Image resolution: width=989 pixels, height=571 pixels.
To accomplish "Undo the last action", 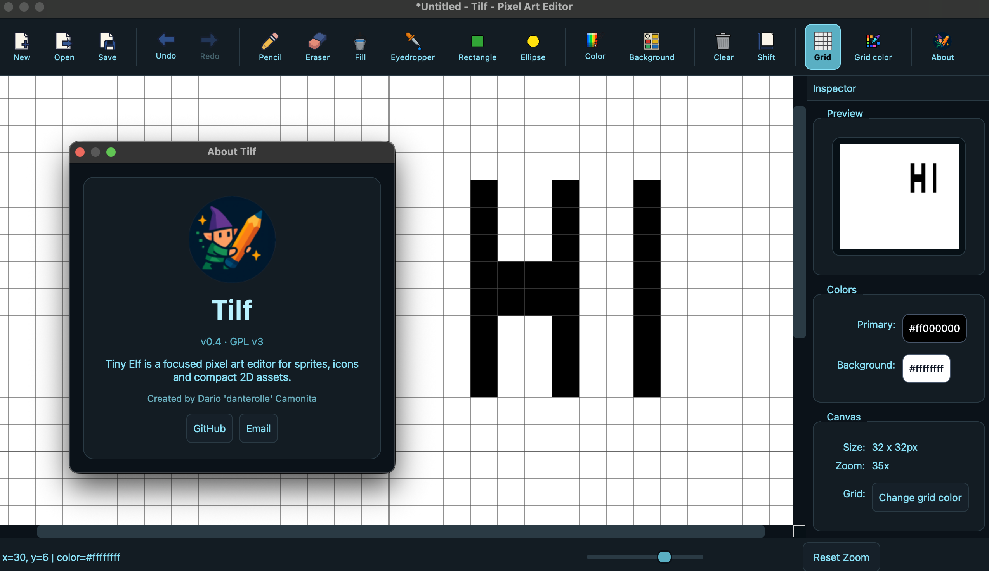I will click(166, 46).
